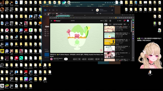Open the Groove playlist suggested video thumbnail

click(x=110, y=42)
